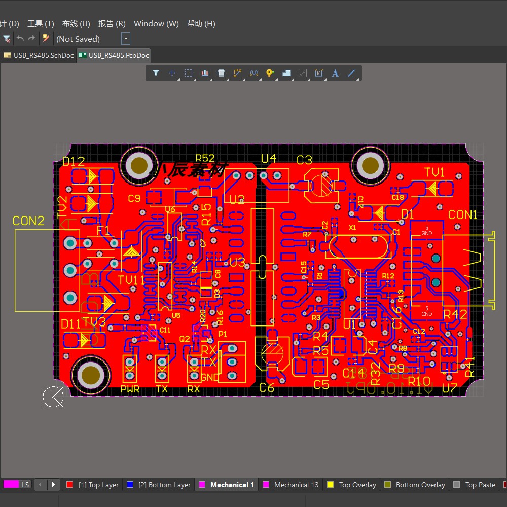The image size is (507, 507).
Task: Pick the place string 'A' text tool
Action: click(335, 73)
